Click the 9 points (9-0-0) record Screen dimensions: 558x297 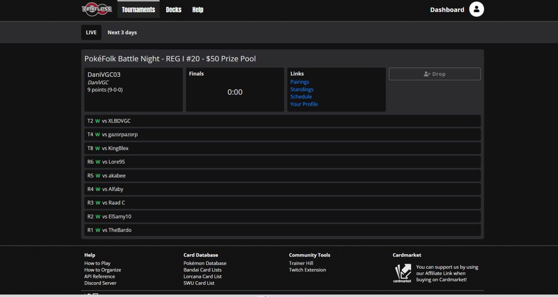point(105,90)
